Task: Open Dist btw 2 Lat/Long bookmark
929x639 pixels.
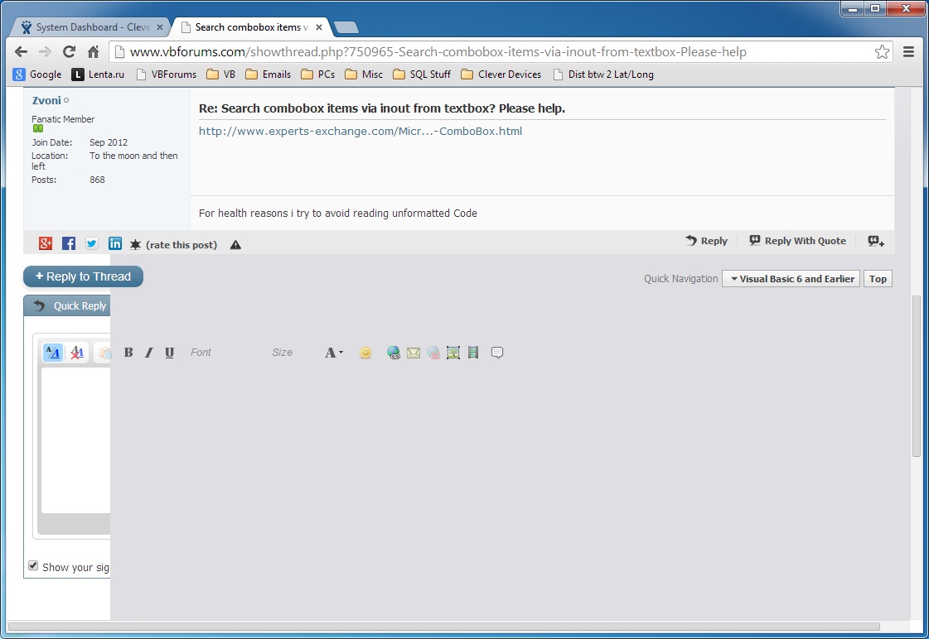Action: coord(603,74)
